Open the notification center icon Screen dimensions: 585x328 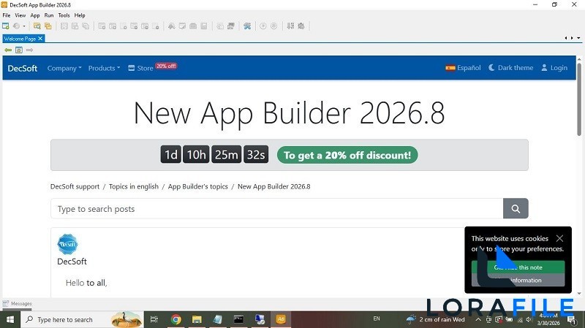click(572, 320)
